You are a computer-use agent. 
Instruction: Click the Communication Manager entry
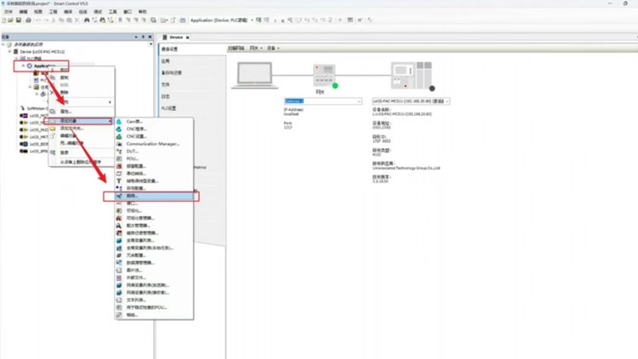[152, 144]
